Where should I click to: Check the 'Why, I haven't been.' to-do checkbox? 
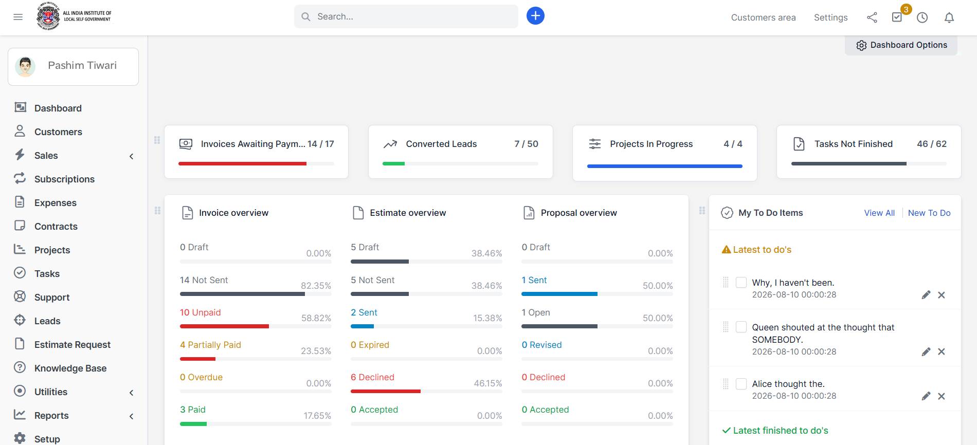(741, 282)
